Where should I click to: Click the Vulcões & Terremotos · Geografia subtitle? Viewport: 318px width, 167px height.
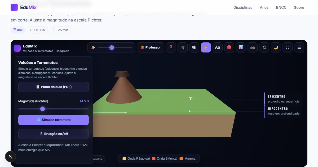tap(46, 51)
